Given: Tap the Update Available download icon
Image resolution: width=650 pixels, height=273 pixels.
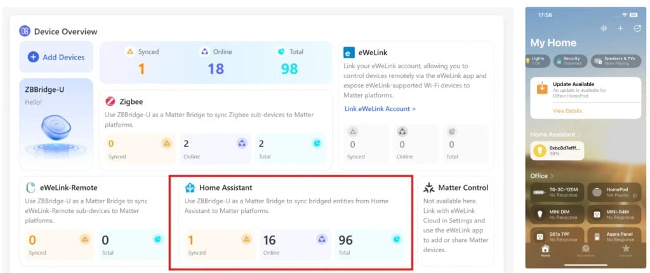Looking at the screenshot, I should coord(542,89).
